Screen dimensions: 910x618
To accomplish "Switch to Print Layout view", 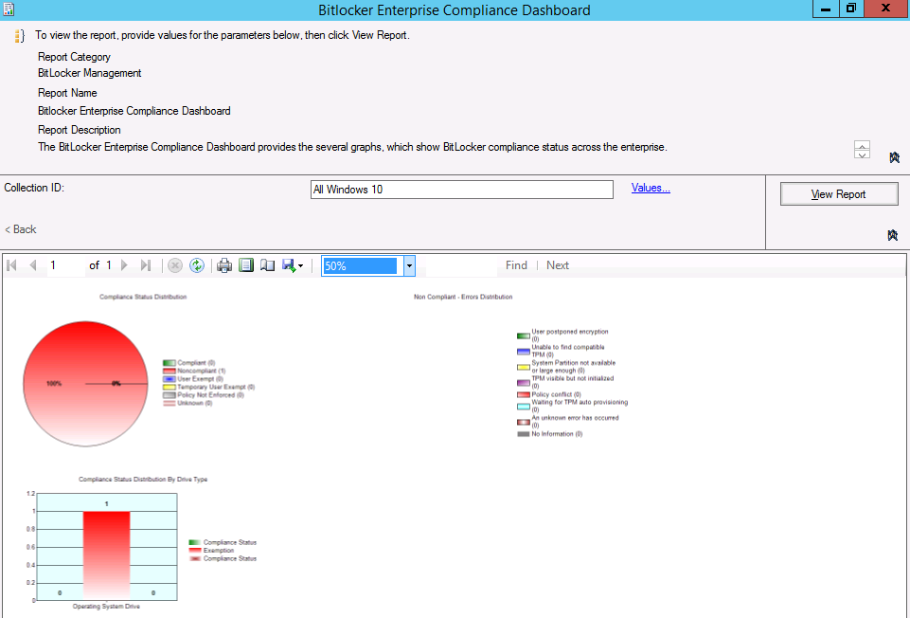I will [246, 265].
